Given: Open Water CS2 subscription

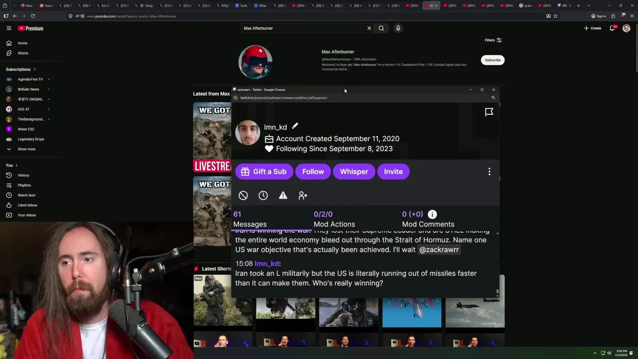Looking at the screenshot, I should click(x=27, y=129).
